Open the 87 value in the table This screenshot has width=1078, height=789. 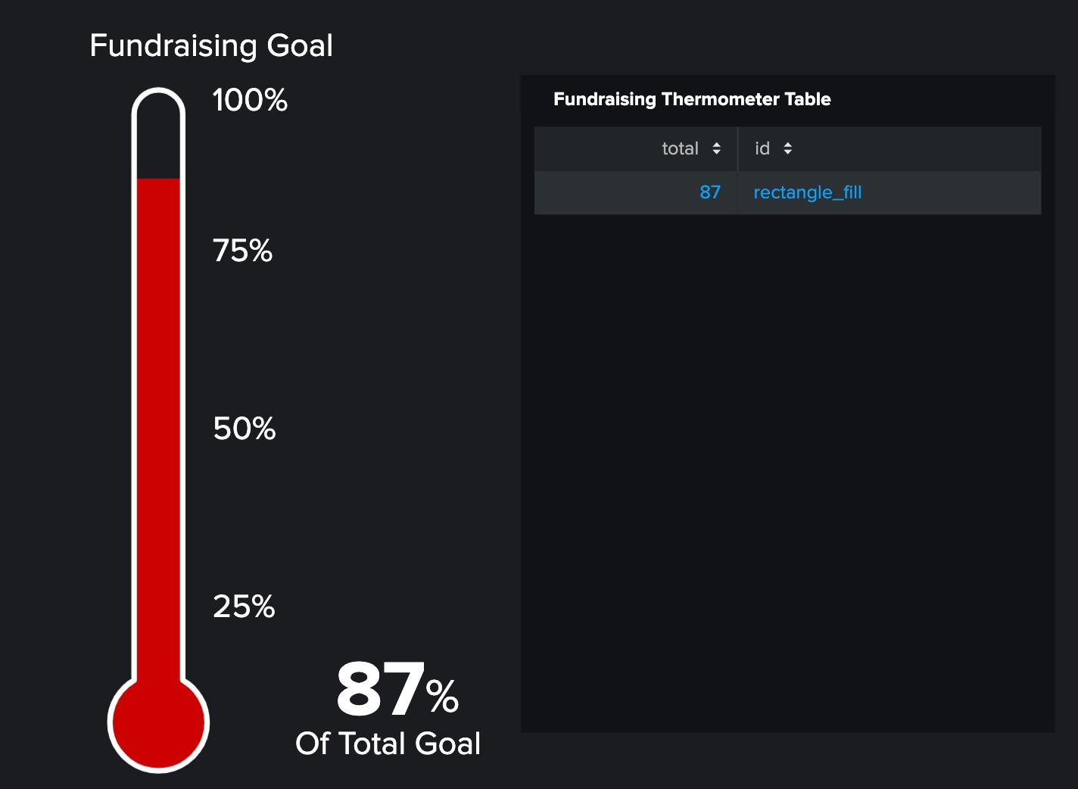(710, 192)
